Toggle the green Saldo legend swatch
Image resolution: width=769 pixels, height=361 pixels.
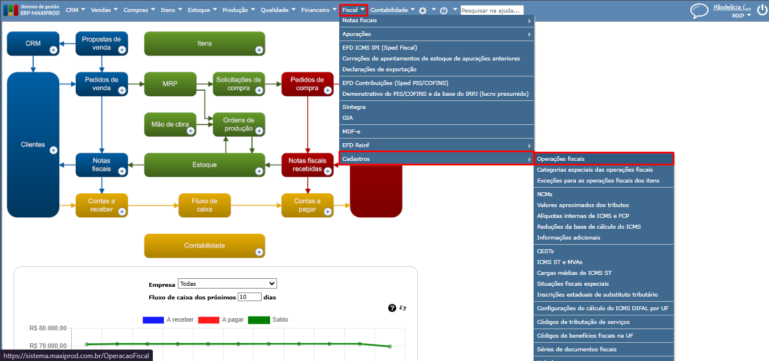point(259,320)
